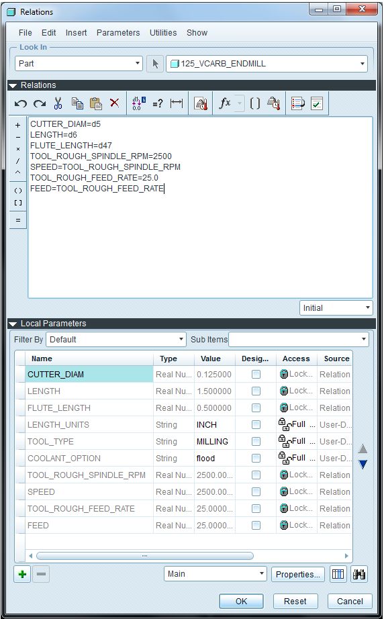The height and width of the screenshot is (619, 384).
Task: Click the Cancel button
Action: [350, 602]
